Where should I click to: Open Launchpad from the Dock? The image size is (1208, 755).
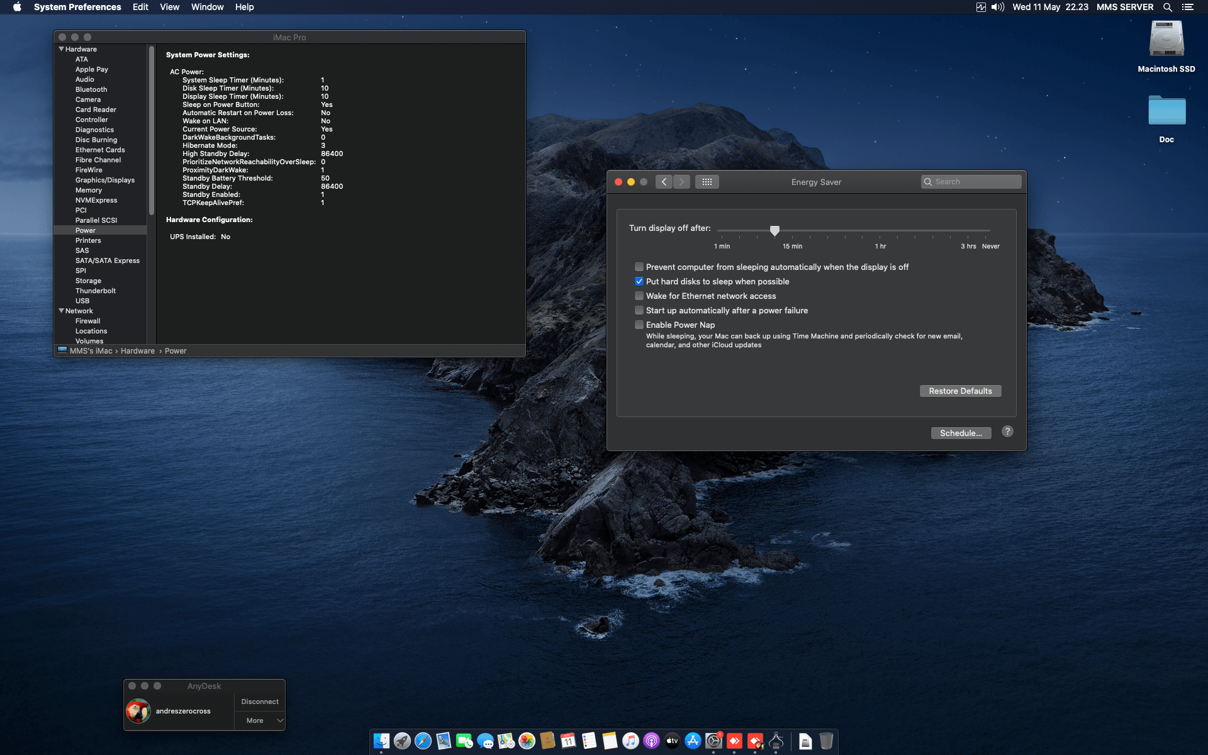point(401,741)
